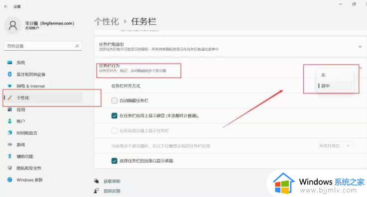
Task: Click the 获取帮助 link
Action: (112, 181)
